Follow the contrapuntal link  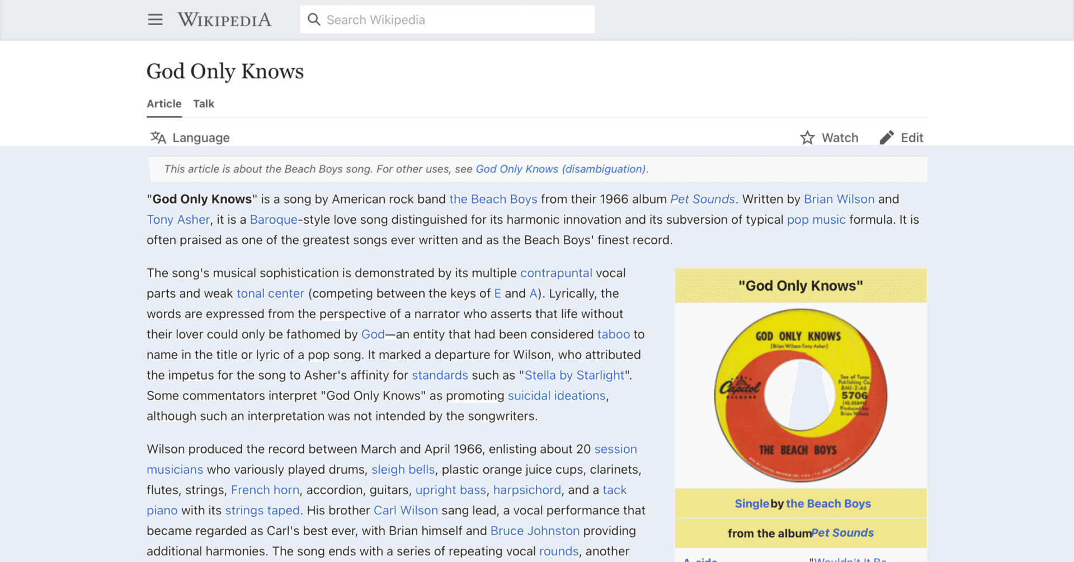(x=556, y=273)
